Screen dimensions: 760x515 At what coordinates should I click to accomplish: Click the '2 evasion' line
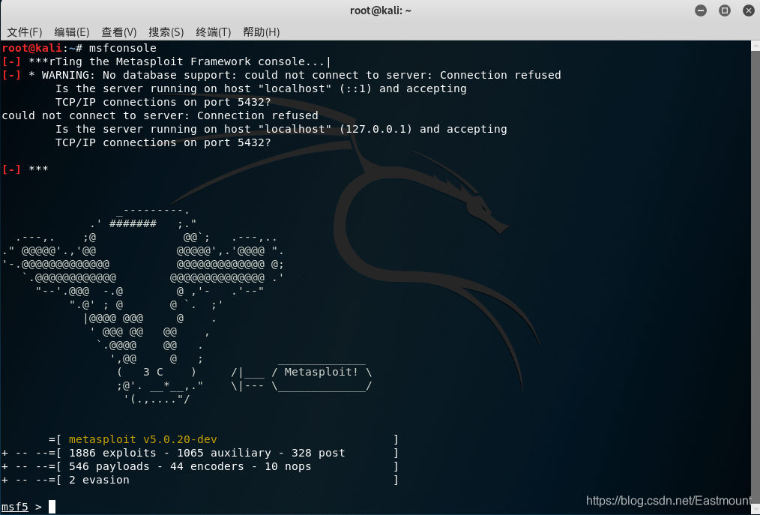(99, 480)
